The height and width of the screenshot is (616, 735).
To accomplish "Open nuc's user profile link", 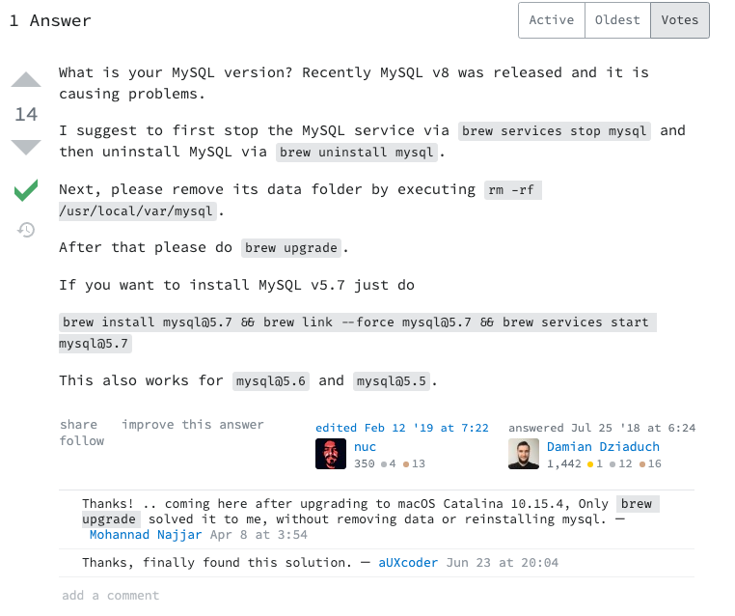I will click(x=365, y=447).
